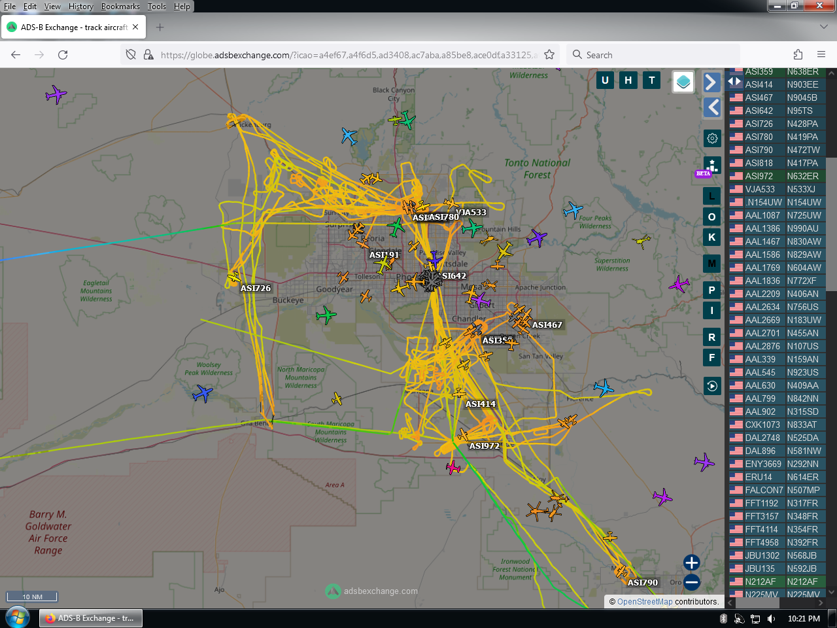Open the File menu
Viewport: 837px width, 628px height.
pos(10,7)
